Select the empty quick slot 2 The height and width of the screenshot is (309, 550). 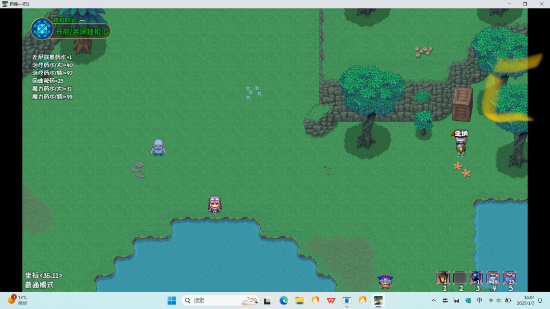pos(459,278)
